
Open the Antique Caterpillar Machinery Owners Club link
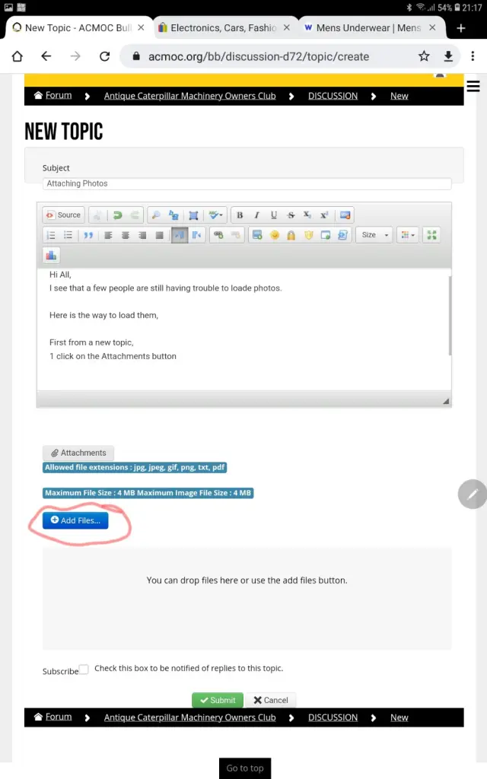click(189, 96)
